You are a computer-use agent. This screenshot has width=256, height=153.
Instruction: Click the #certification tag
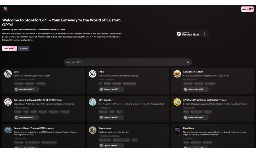[196, 112]
